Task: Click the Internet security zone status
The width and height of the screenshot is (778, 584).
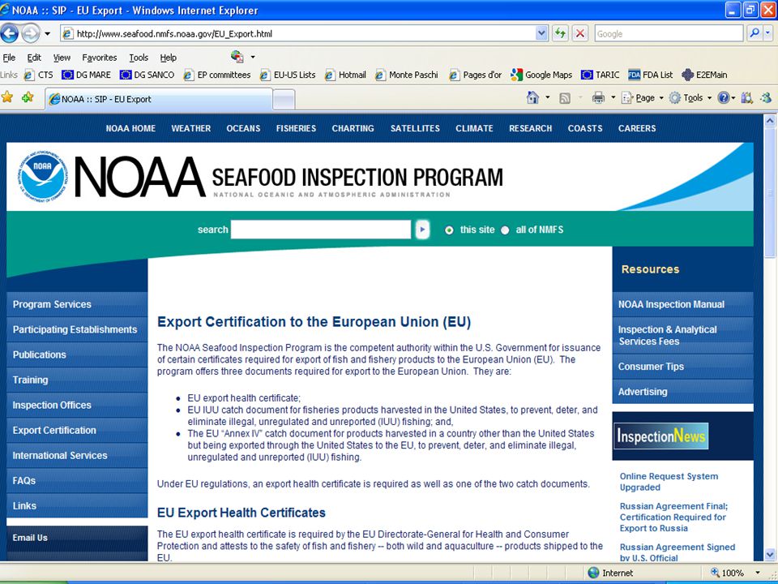Action: coord(610,573)
